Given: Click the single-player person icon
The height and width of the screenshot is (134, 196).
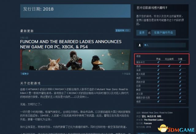Looking at the screenshot, I should tap(140, 45).
